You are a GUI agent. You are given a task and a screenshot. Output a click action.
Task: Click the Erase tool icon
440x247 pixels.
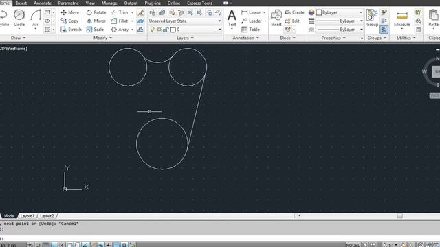(x=140, y=12)
